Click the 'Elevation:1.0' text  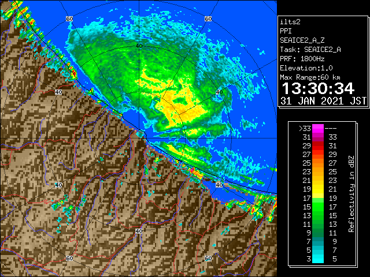pos(306,68)
